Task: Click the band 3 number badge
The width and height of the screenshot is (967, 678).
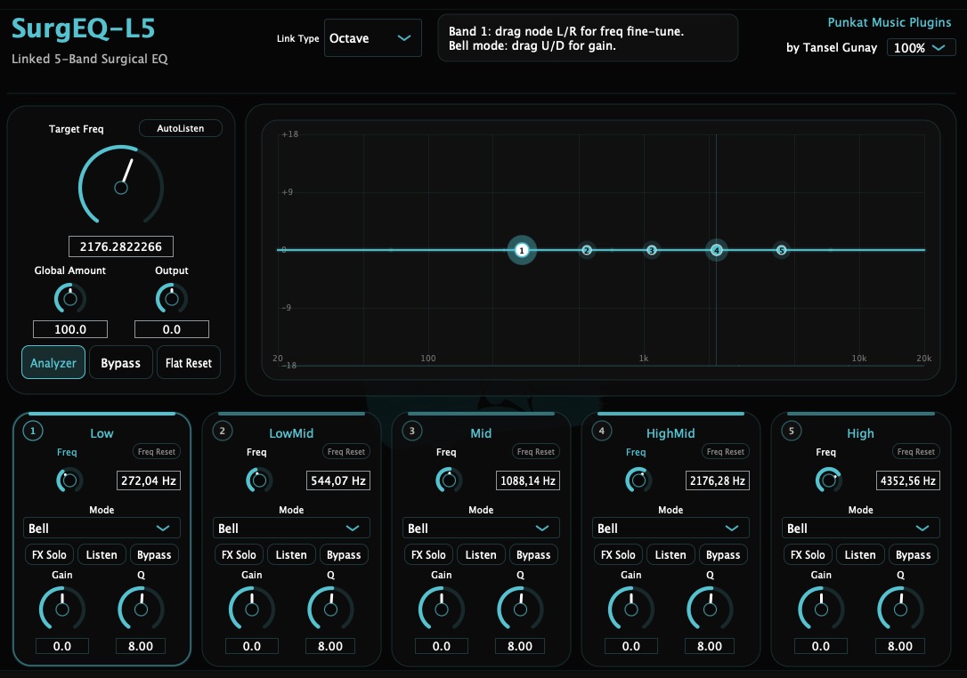Action: 412,431
